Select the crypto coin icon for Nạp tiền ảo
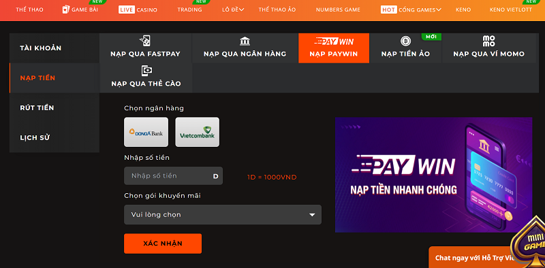 (x=405, y=41)
